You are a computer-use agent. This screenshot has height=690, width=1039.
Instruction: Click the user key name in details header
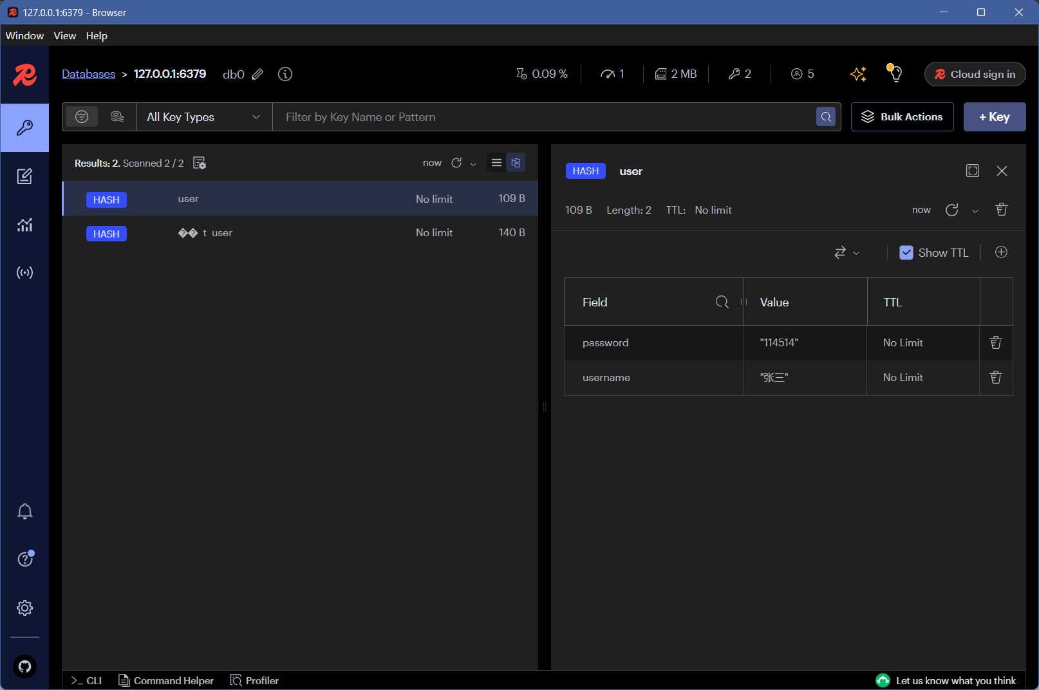coord(631,171)
